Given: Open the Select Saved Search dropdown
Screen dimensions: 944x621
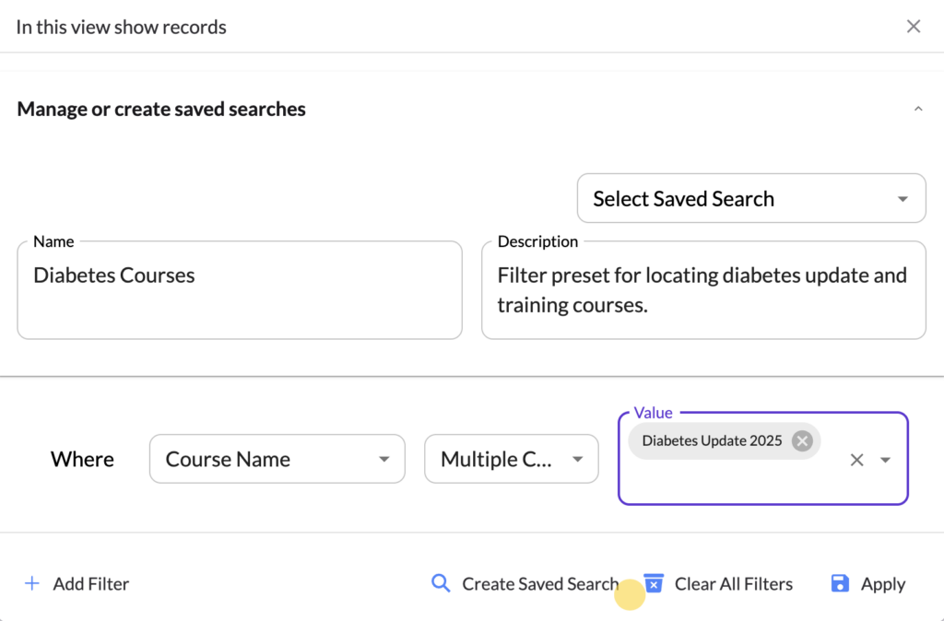Looking at the screenshot, I should (x=750, y=199).
